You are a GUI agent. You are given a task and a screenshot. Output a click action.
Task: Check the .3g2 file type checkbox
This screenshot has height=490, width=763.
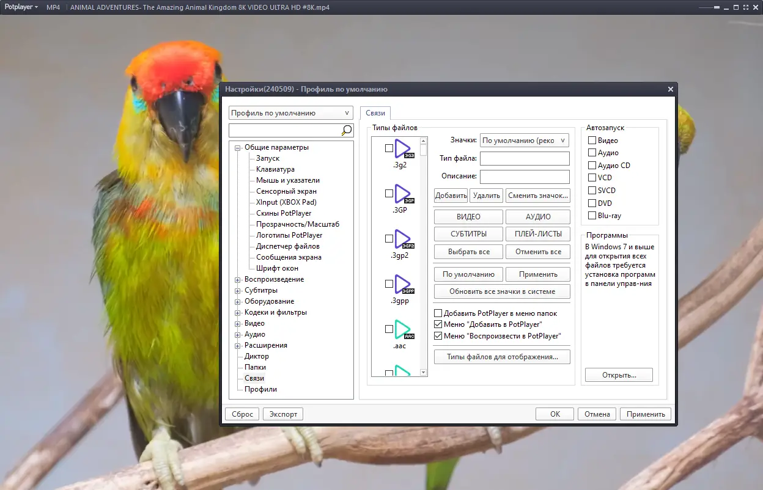[x=389, y=148]
